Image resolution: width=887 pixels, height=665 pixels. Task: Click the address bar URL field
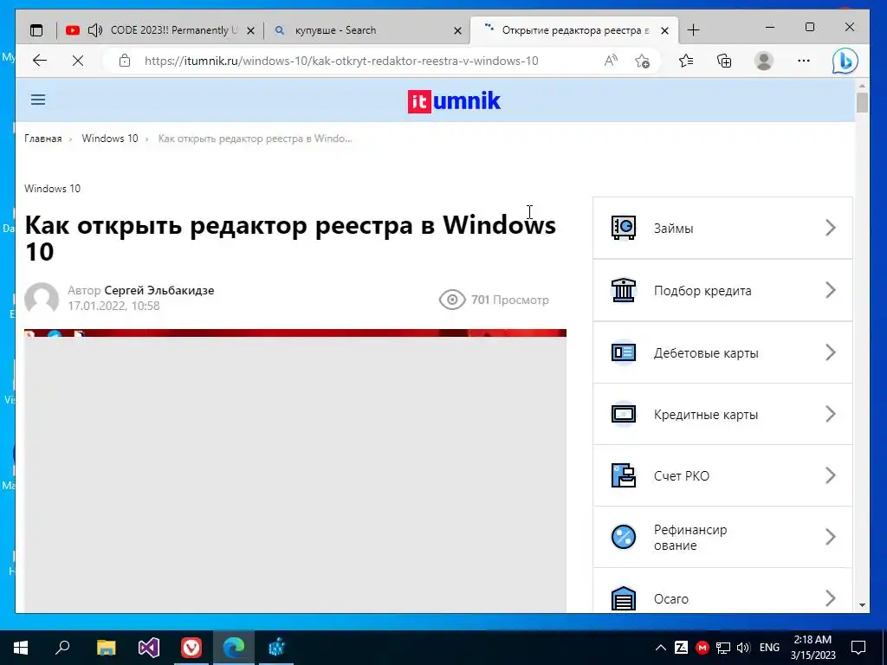(x=341, y=61)
